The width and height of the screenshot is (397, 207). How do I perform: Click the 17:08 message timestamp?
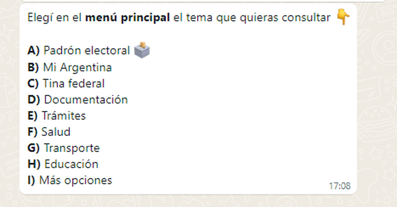pos(340,186)
